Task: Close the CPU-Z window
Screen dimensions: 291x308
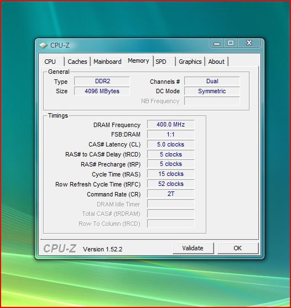Action: tap(249, 43)
